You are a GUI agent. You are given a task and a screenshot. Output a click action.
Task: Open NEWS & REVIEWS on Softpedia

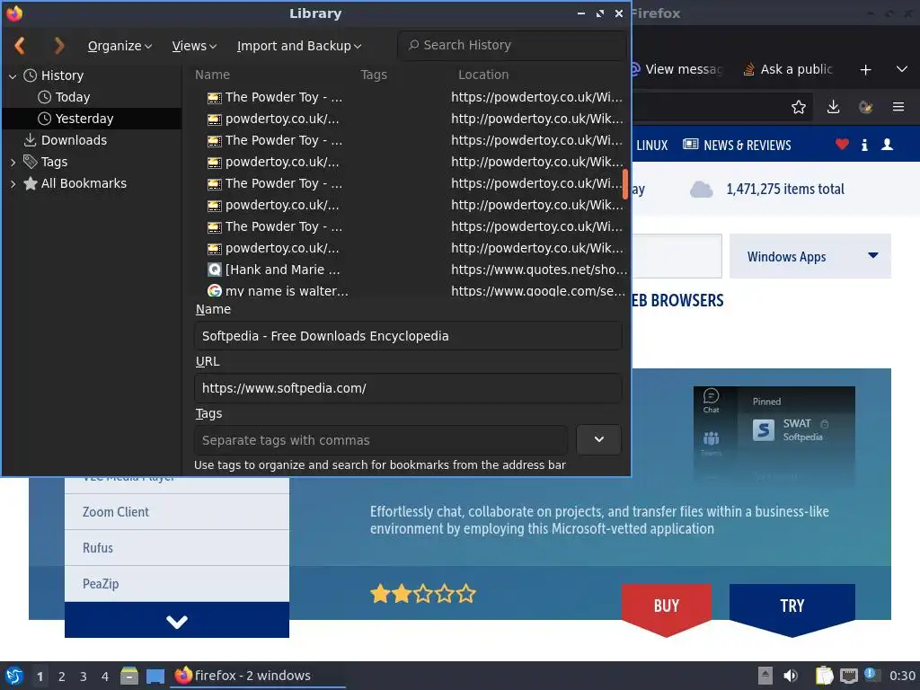tap(737, 145)
